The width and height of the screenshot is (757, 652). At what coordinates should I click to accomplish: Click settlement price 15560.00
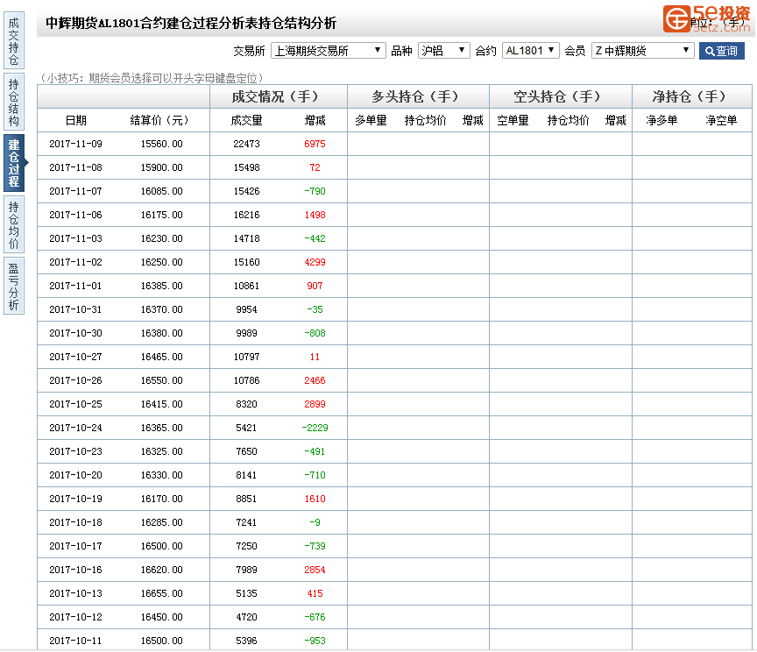(162, 144)
